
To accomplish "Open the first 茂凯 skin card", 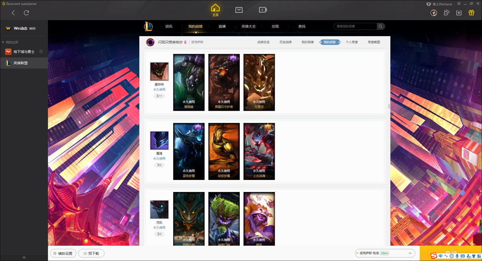I will [189, 219].
